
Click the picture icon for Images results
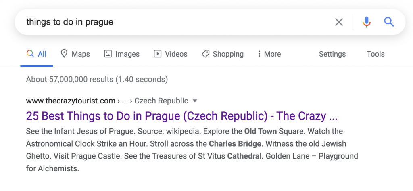pos(108,54)
